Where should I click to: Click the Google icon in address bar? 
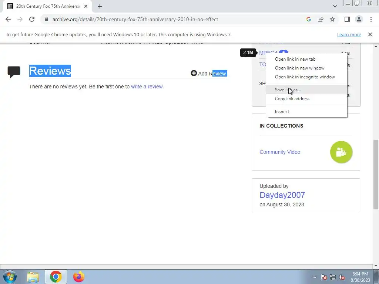(308, 19)
